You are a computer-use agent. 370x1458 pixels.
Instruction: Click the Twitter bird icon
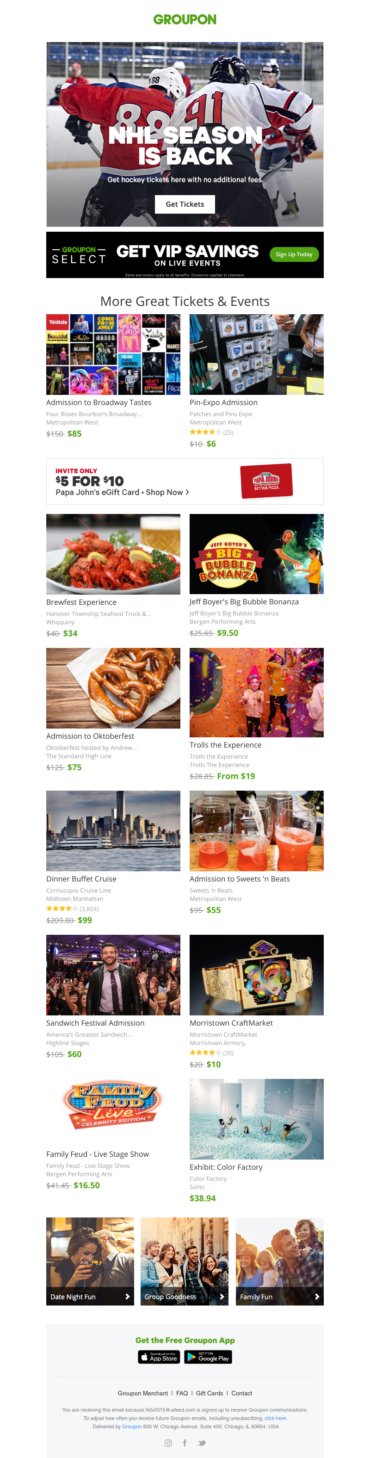click(x=202, y=1443)
